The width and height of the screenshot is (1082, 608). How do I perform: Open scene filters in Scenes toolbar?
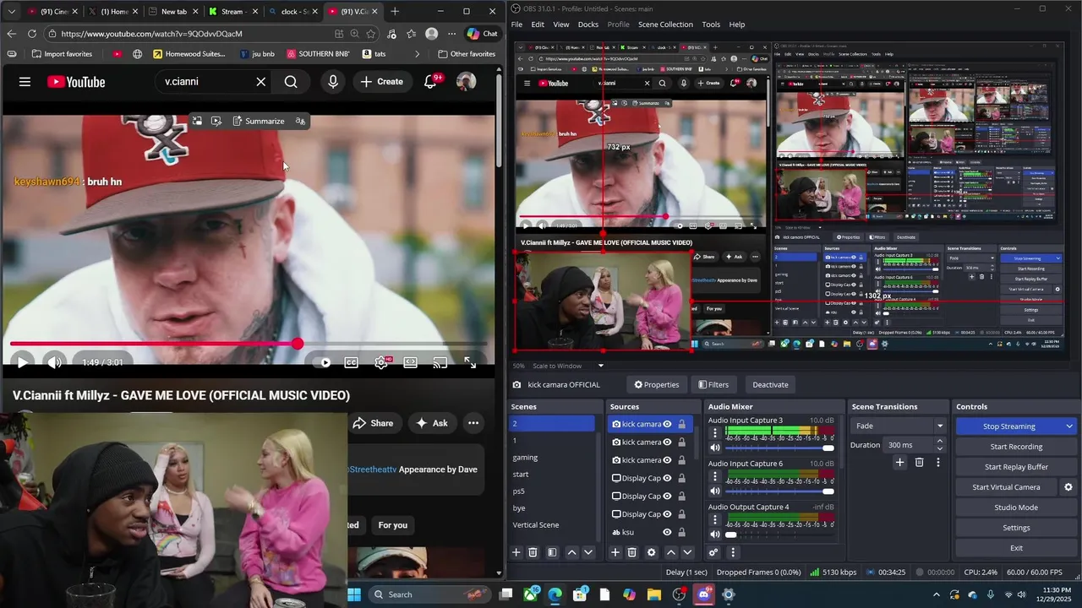coord(552,552)
